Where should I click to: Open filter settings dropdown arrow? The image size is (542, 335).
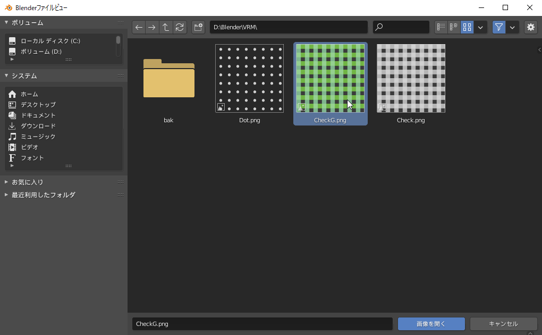[x=512, y=27]
